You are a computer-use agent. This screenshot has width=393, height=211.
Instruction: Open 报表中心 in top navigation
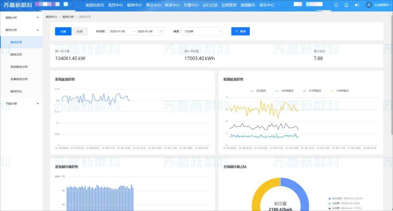[172, 5]
